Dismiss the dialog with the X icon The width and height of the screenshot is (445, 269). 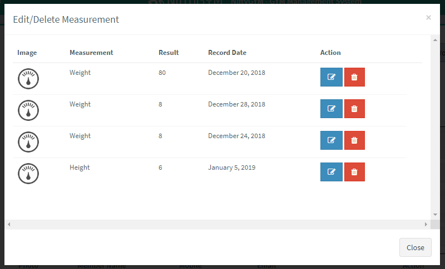pyautogui.click(x=428, y=18)
